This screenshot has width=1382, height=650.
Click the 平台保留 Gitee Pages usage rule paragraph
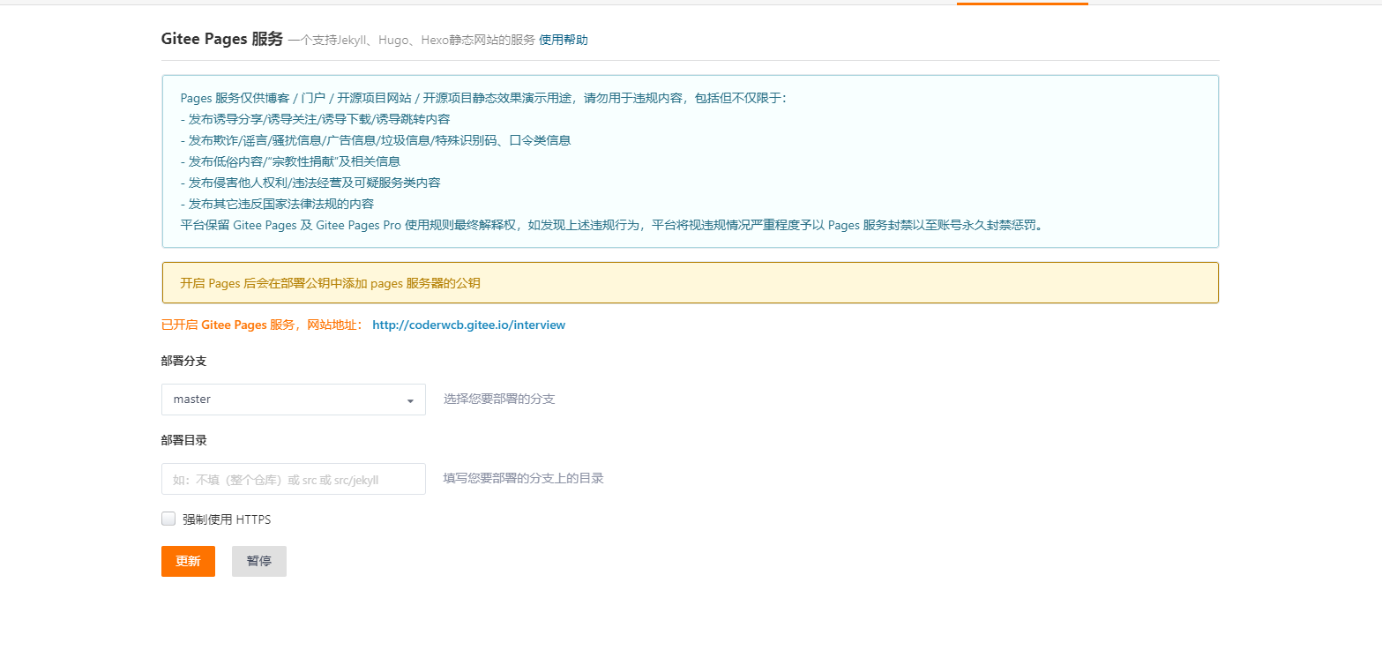pos(612,225)
